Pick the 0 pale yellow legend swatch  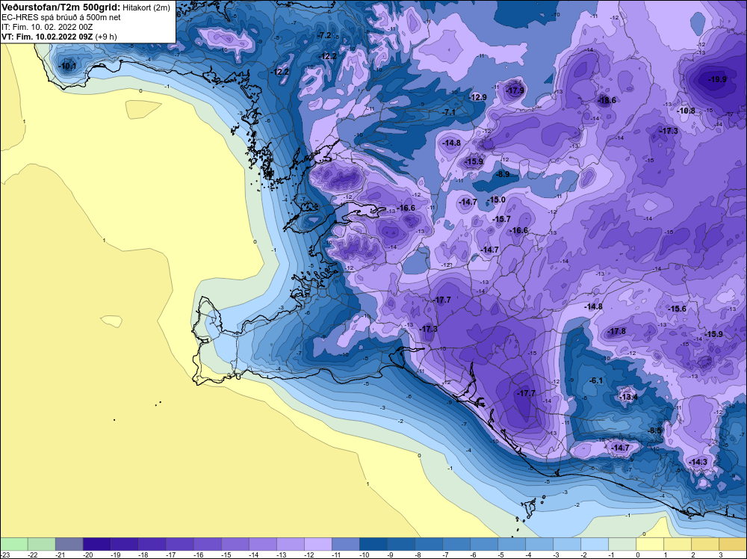coord(650,544)
